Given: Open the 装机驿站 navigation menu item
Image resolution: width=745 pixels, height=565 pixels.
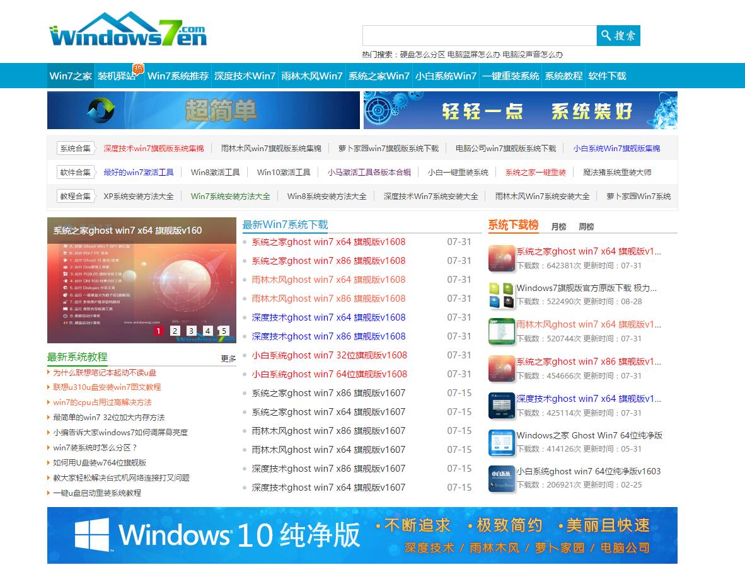Looking at the screenshot, I should click(117, 76).
